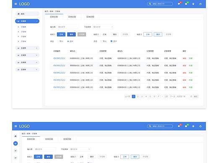
Task: Click the search magnifier icon in the bottom header
Action: [x=150, y=126]
